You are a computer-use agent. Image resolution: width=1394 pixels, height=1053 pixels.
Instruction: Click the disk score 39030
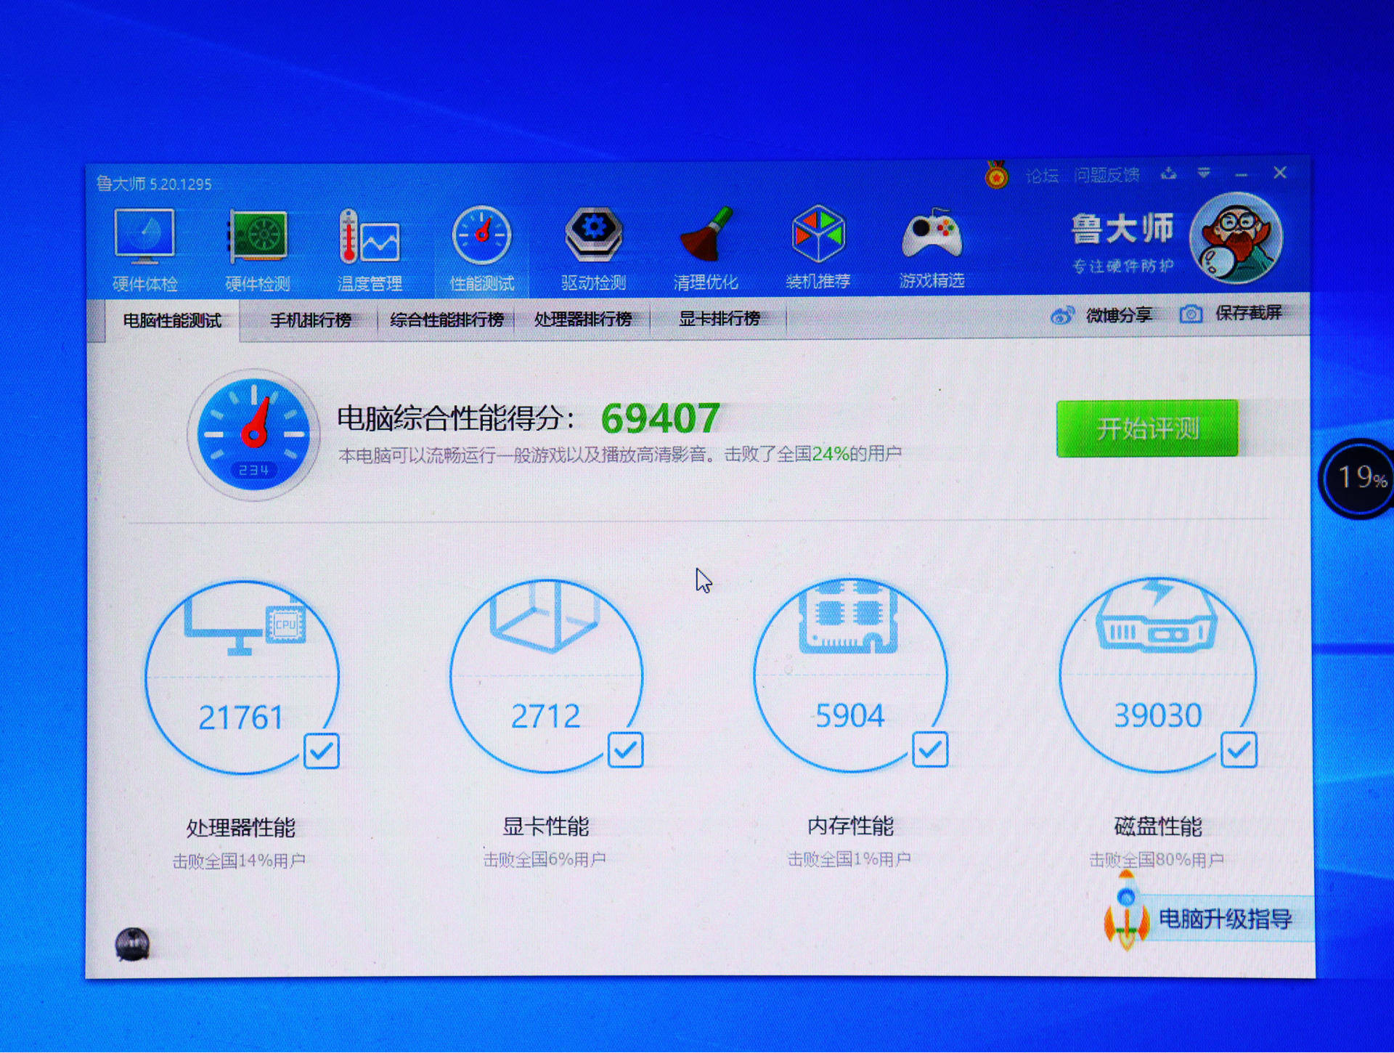[x=1158, y=715]
